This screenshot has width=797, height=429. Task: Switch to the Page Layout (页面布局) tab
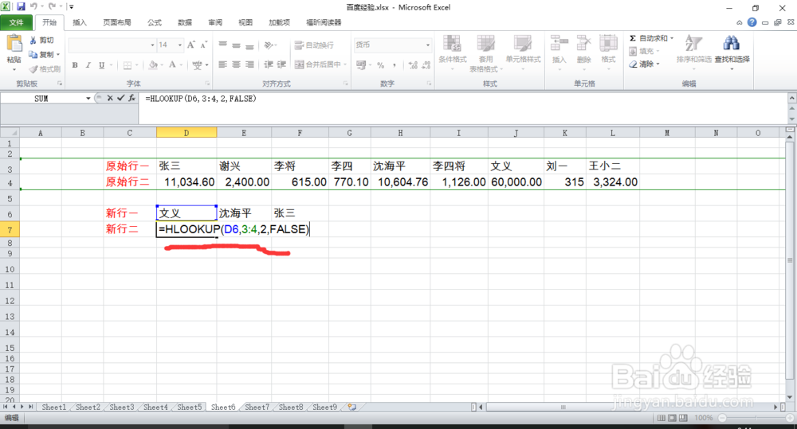point(117,22)
